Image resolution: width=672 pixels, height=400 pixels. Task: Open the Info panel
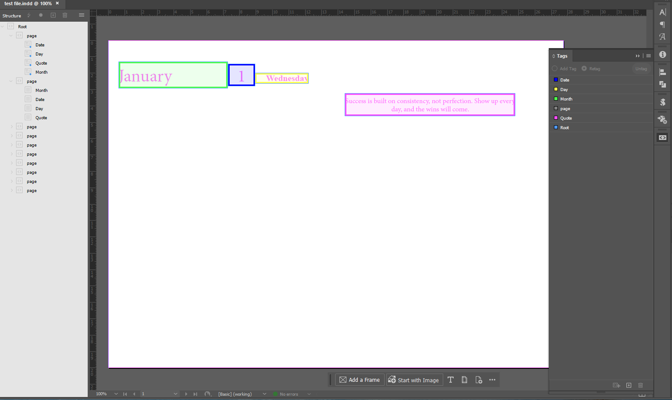tap(662, 54)
